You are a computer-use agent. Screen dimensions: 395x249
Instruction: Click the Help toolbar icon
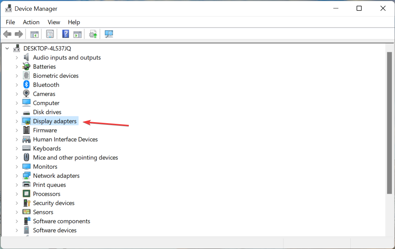[65, 34]
